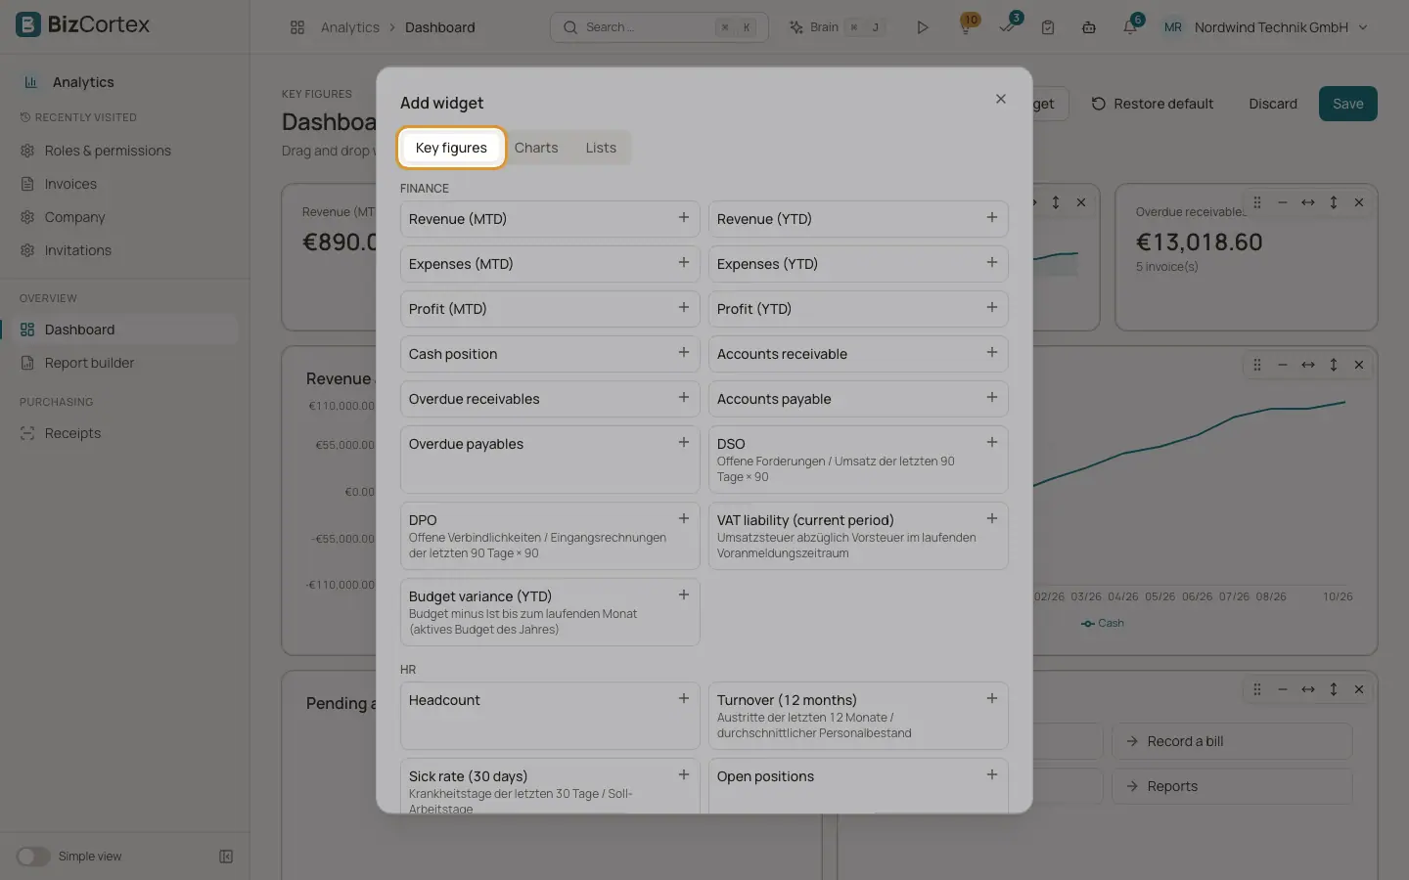The image size is (1409, 880).
Task: Add the Revenue (YTD) widget plus icon
Action: tap(992, 218)
